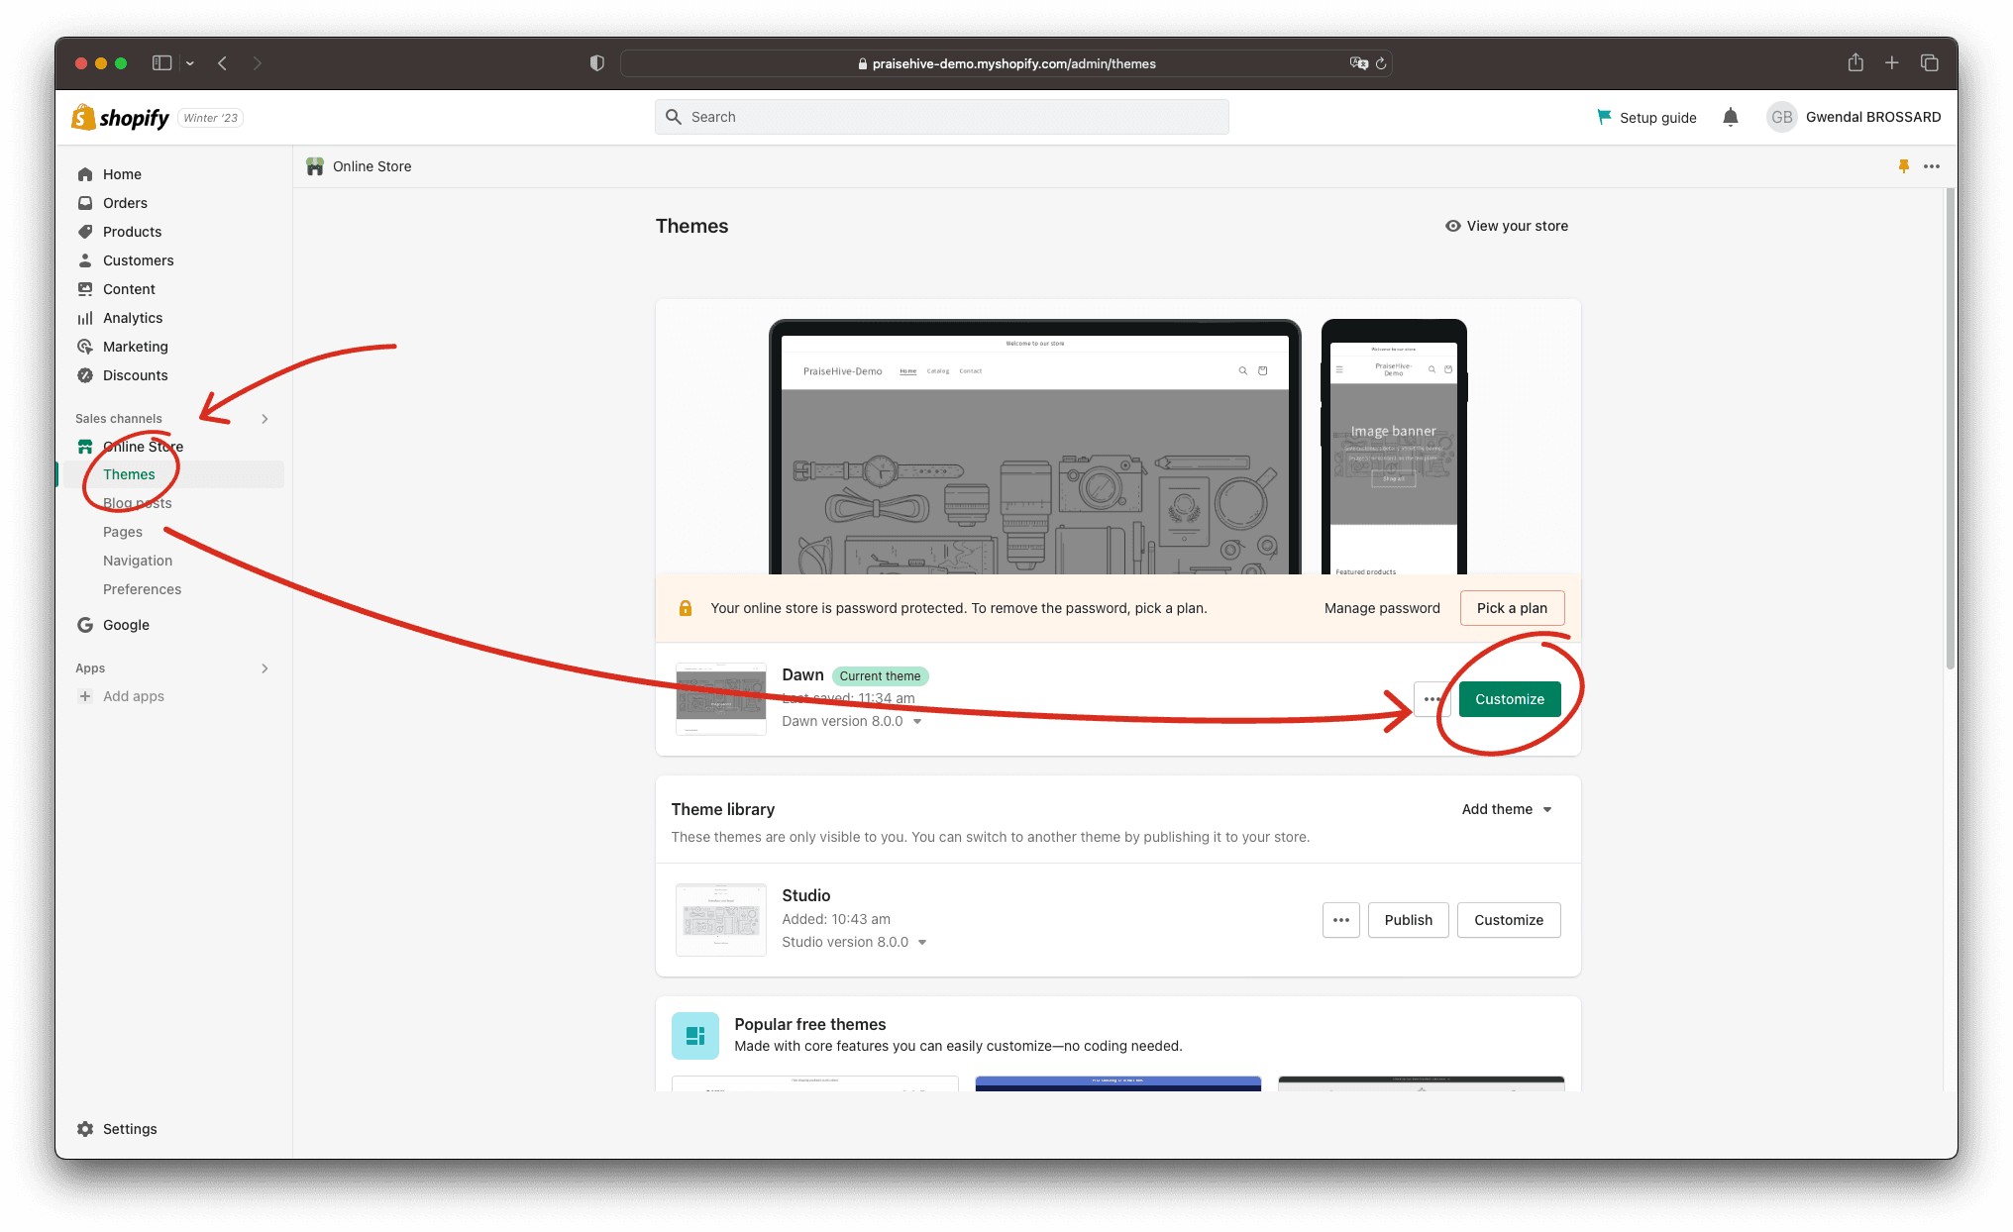
Task: Click the Settings gear in sidebar
Action: (86, 1129)
